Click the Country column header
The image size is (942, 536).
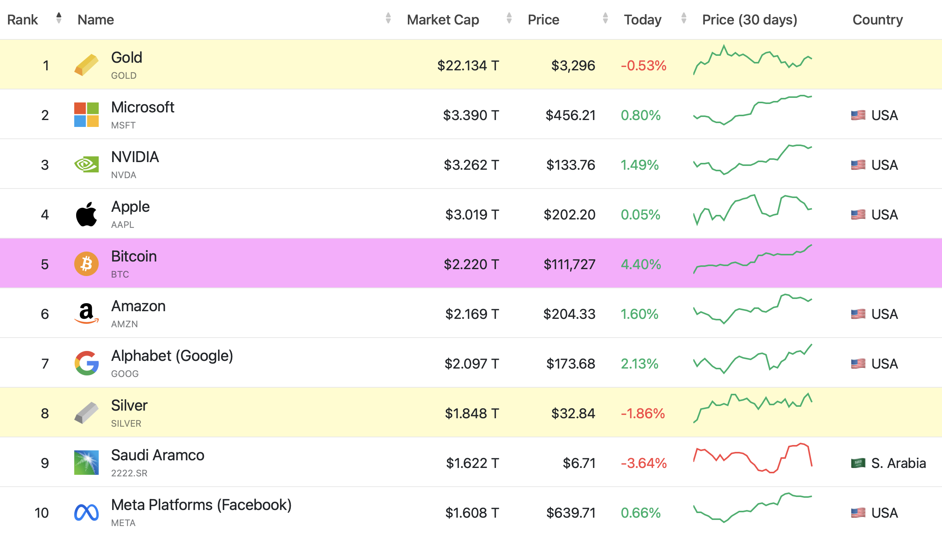(x=877, y=19)
